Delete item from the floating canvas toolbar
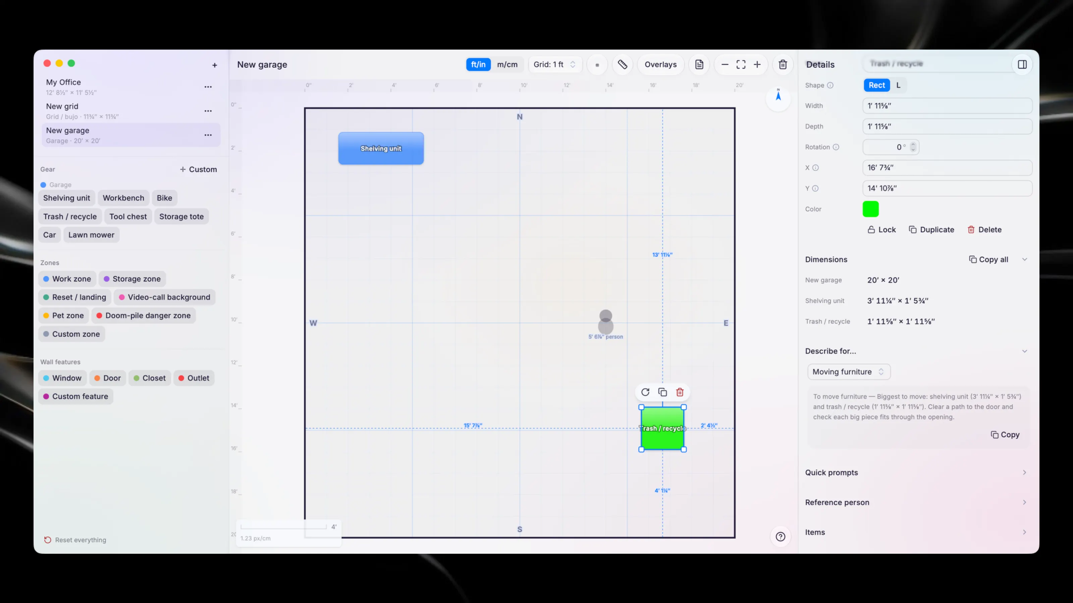 tap(680, 392)
